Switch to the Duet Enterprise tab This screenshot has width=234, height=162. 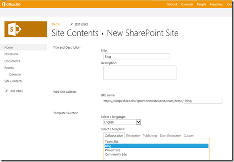(170, 136)
